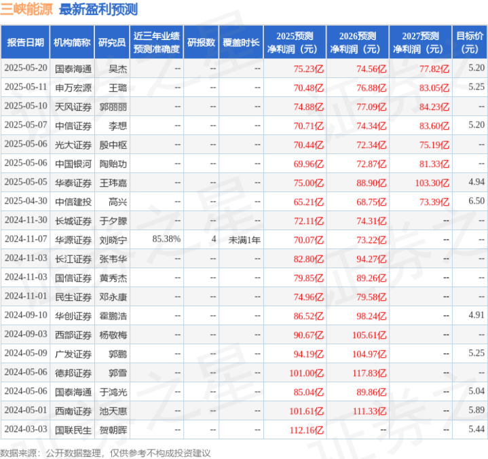The height and width of the screenshot is (459, 488).
Task: Click institution 德邦证券
Action: pyautogui.click(x=73, y=373)
